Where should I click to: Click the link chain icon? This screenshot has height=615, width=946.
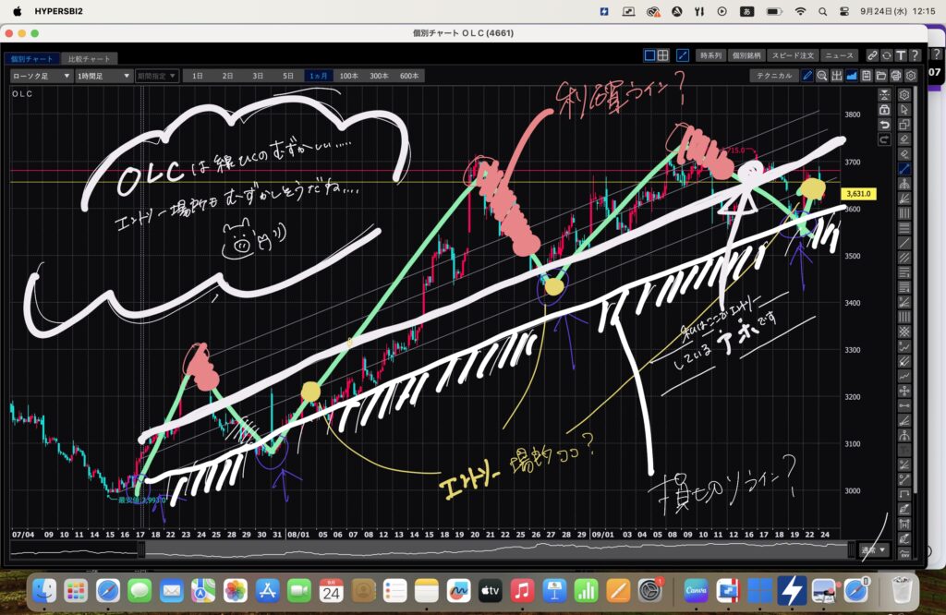coord(872,55)
